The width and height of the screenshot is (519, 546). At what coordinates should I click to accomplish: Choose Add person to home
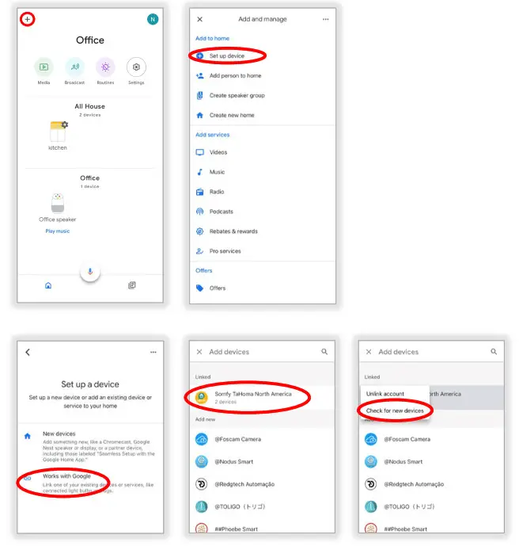click(x=263, y=75)
